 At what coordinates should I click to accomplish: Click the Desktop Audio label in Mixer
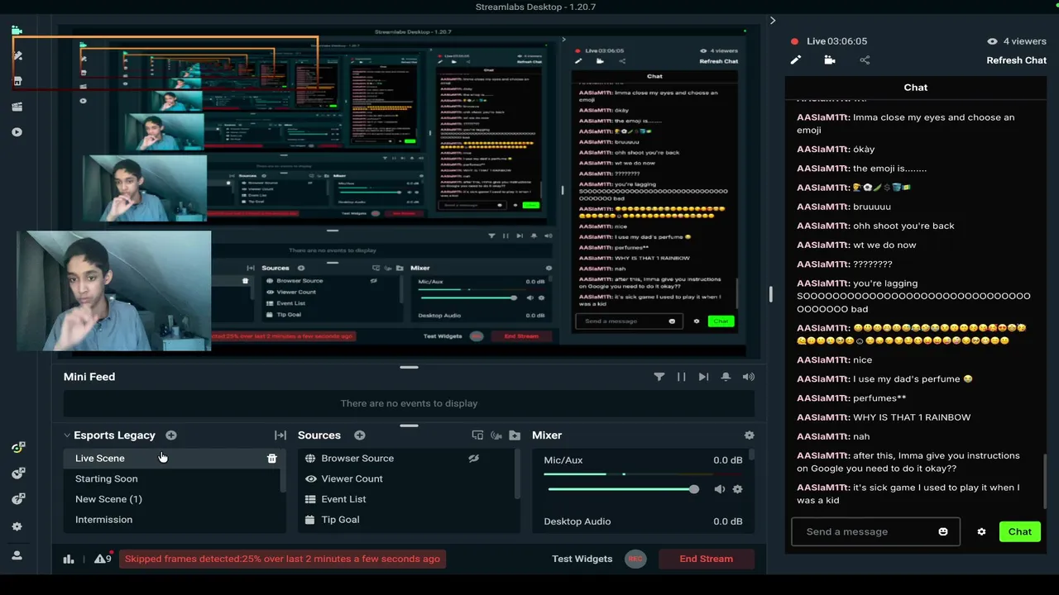point(577,521)
